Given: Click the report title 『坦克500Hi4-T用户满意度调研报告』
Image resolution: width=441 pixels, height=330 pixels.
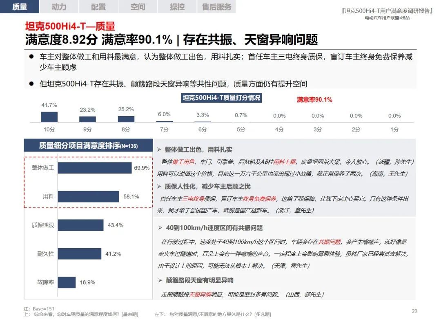Looking at the screenshot, I should tap(387, 11).
